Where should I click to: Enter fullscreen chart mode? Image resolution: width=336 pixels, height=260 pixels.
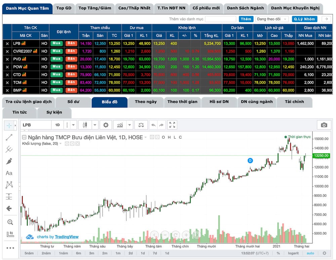tap(172, 125)
